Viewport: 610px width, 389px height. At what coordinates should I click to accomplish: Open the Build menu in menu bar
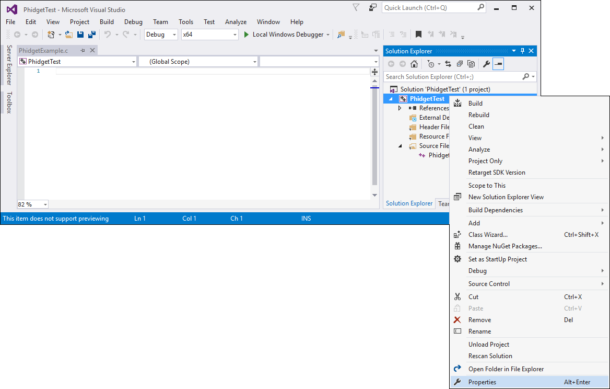coord(107,22)
